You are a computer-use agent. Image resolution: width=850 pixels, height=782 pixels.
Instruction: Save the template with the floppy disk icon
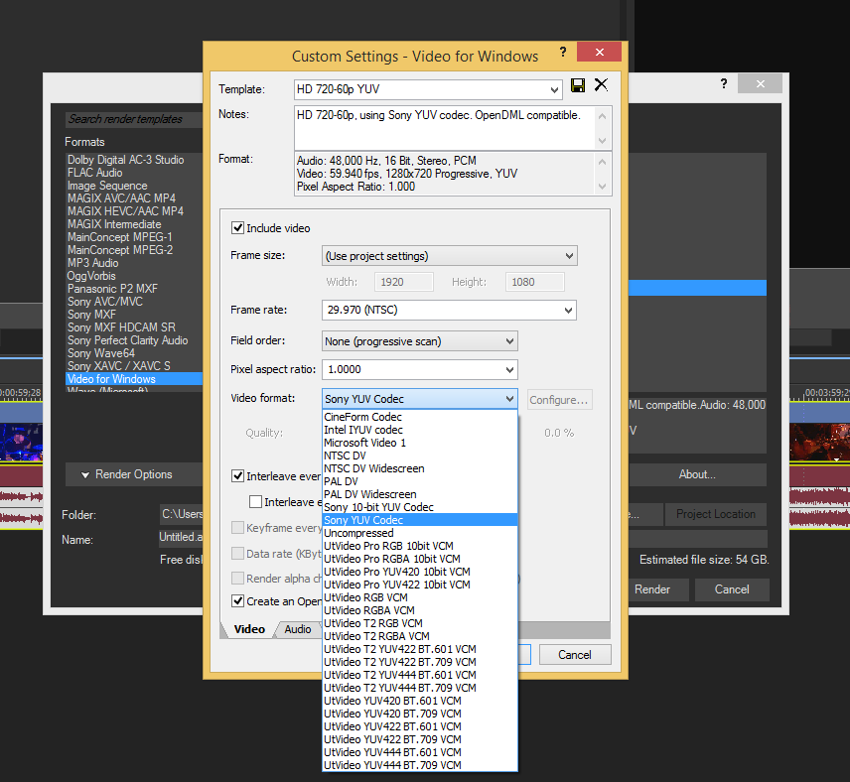coord(578,85)
